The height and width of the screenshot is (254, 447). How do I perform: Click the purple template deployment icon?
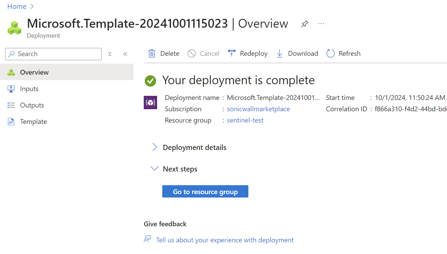(150, 102)
